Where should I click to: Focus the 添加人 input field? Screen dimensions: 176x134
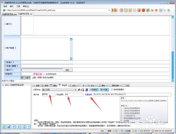[47, 62]
